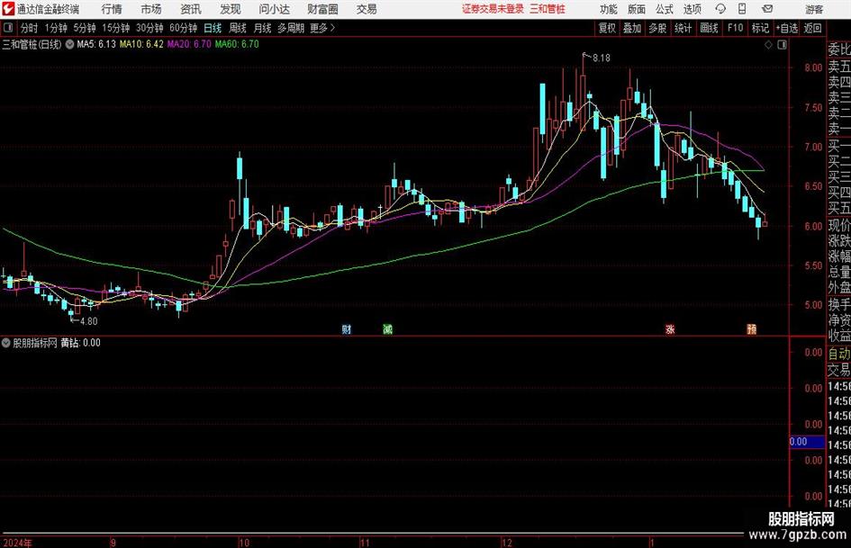Open the 发现 menu

[x=231, y=9]
